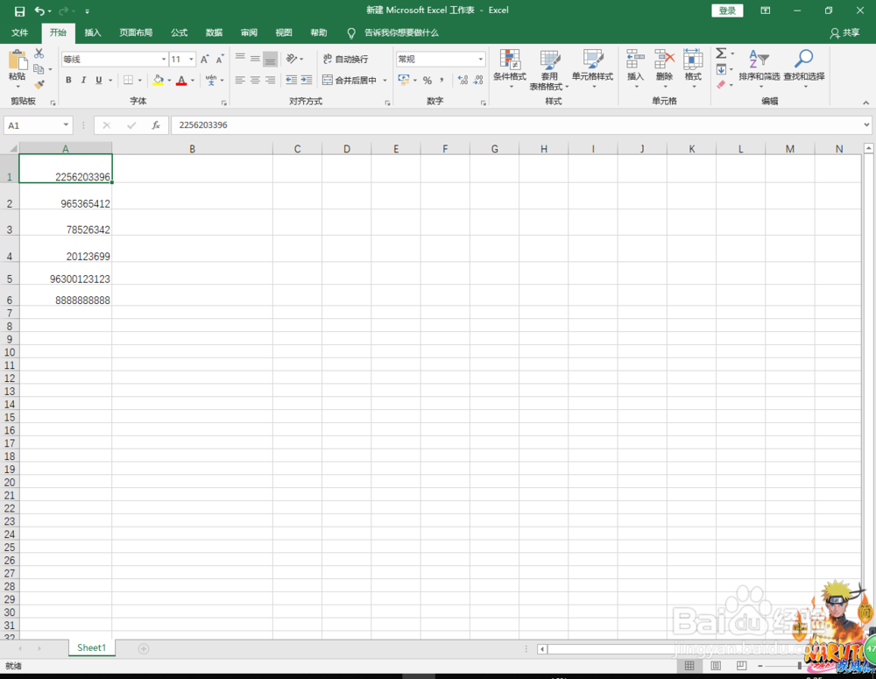Click the decrease indent icon

291,80
